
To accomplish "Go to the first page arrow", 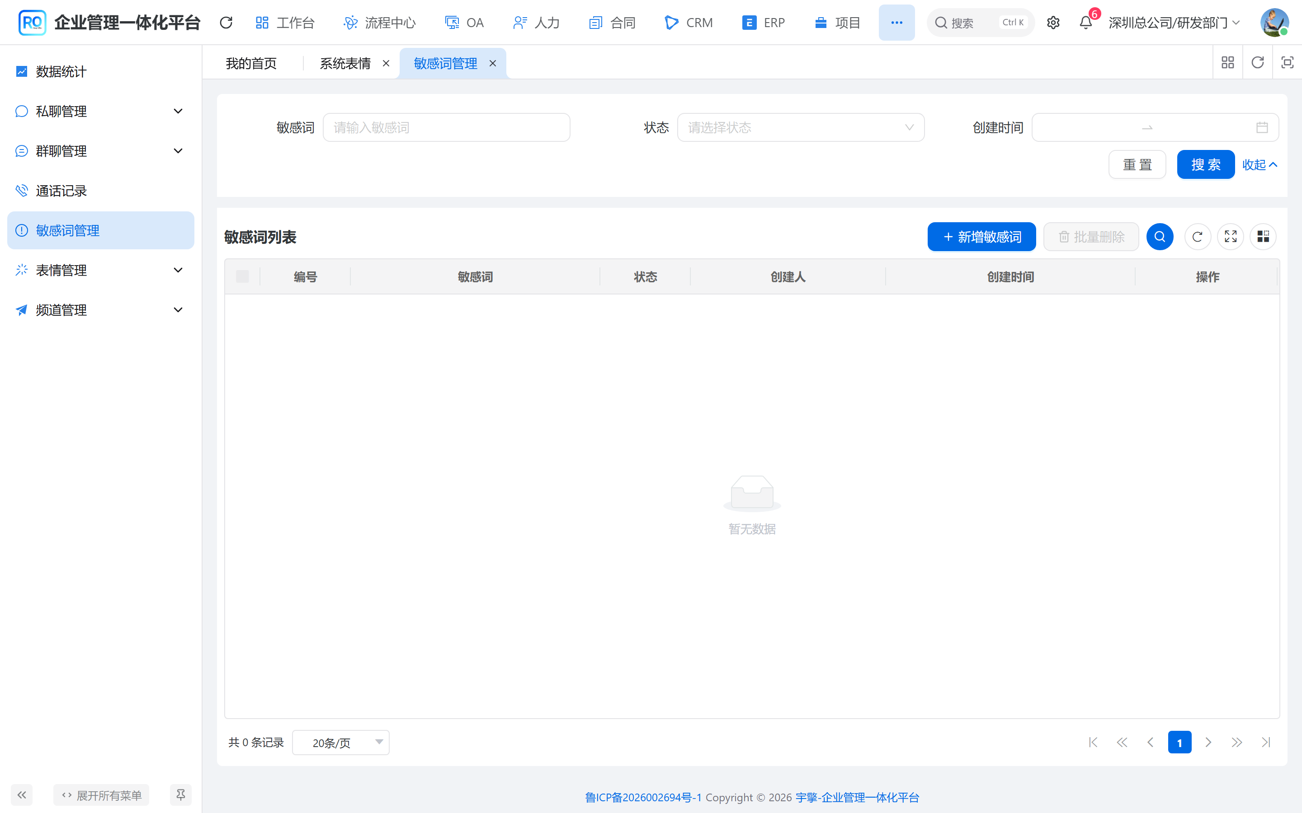I will [x=1093, y=743].
